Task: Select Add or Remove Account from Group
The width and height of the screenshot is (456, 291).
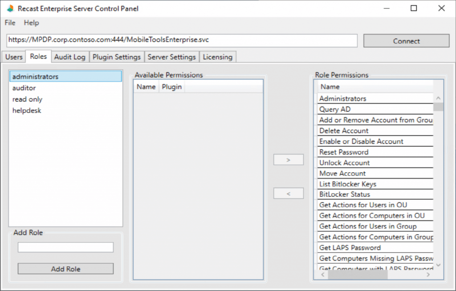Action: click(375, 120)
